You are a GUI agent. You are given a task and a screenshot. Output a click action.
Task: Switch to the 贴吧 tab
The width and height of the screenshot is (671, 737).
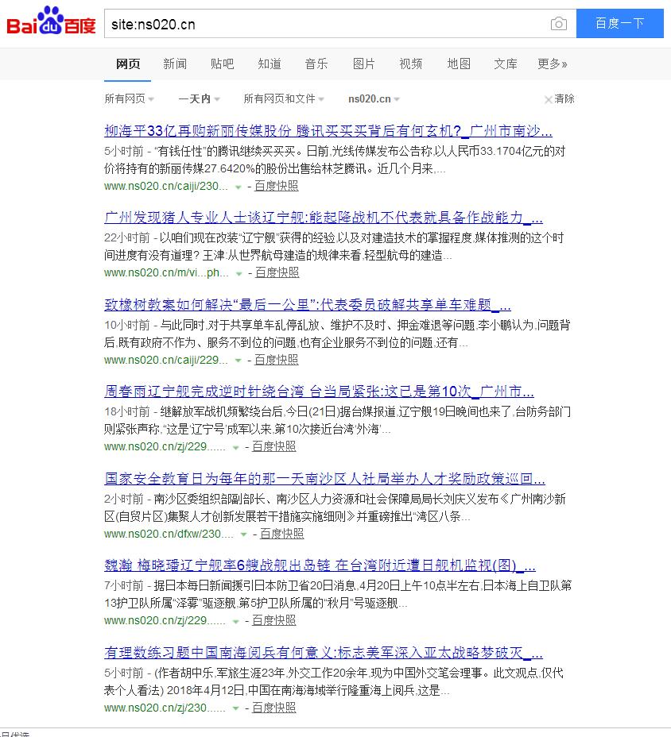tap(222, 64)
